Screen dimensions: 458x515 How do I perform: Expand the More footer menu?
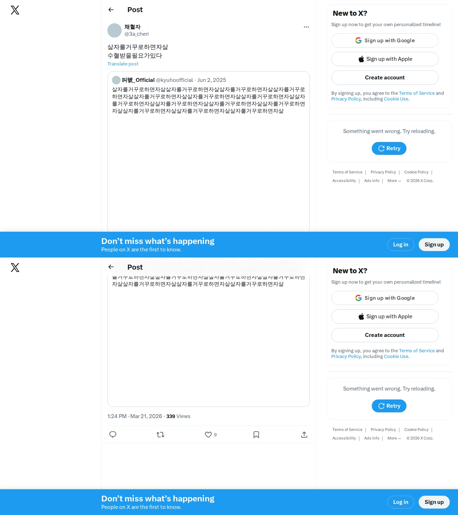394,181
